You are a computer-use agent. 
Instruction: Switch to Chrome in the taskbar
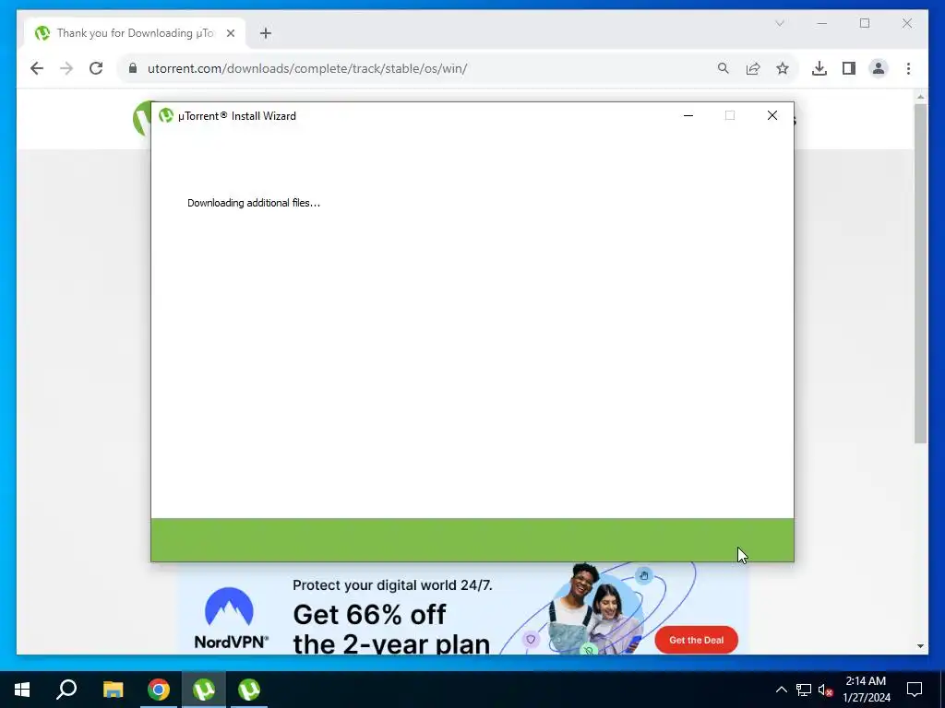point(159,690)
